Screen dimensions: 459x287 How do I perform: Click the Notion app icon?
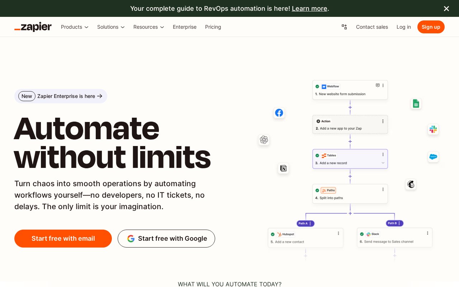[x=283, y=168]
